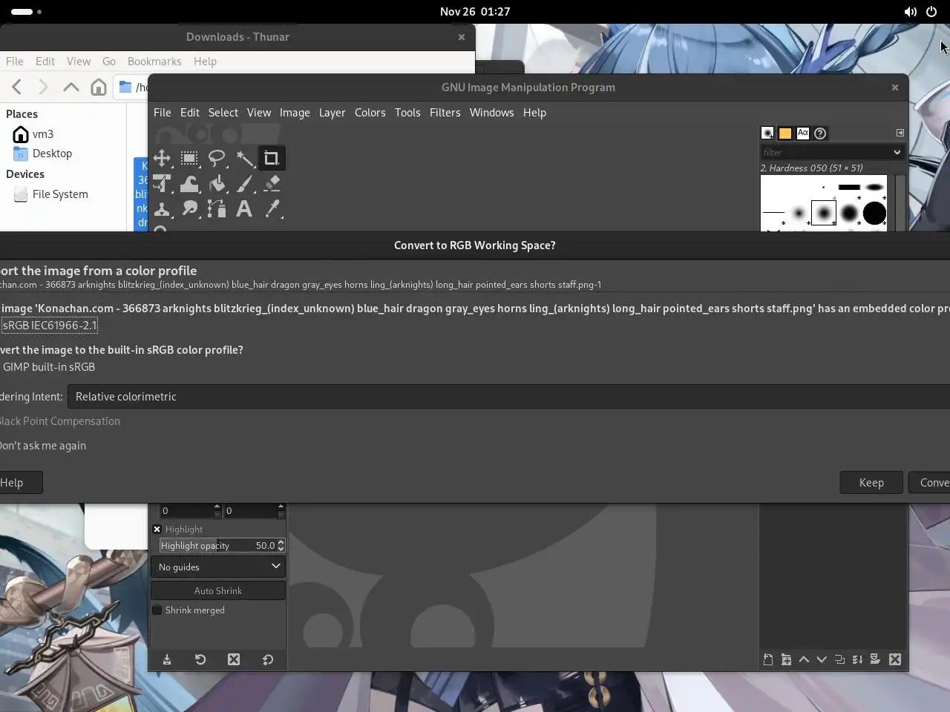This screenshot has height=712, width=950.
Task: Select the Text tool
Action: coord(244,209)
